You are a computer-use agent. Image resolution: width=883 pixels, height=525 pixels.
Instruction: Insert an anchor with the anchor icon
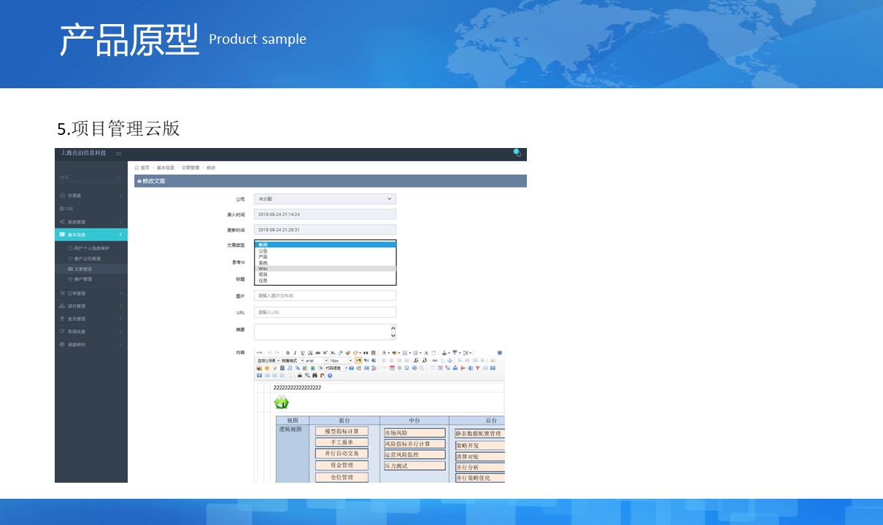point(450,360)
